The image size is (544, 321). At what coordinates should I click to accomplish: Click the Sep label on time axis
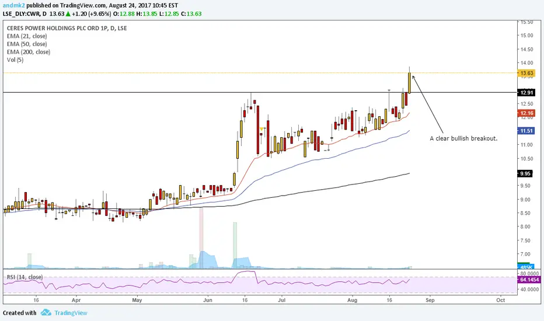click(430, 300)
